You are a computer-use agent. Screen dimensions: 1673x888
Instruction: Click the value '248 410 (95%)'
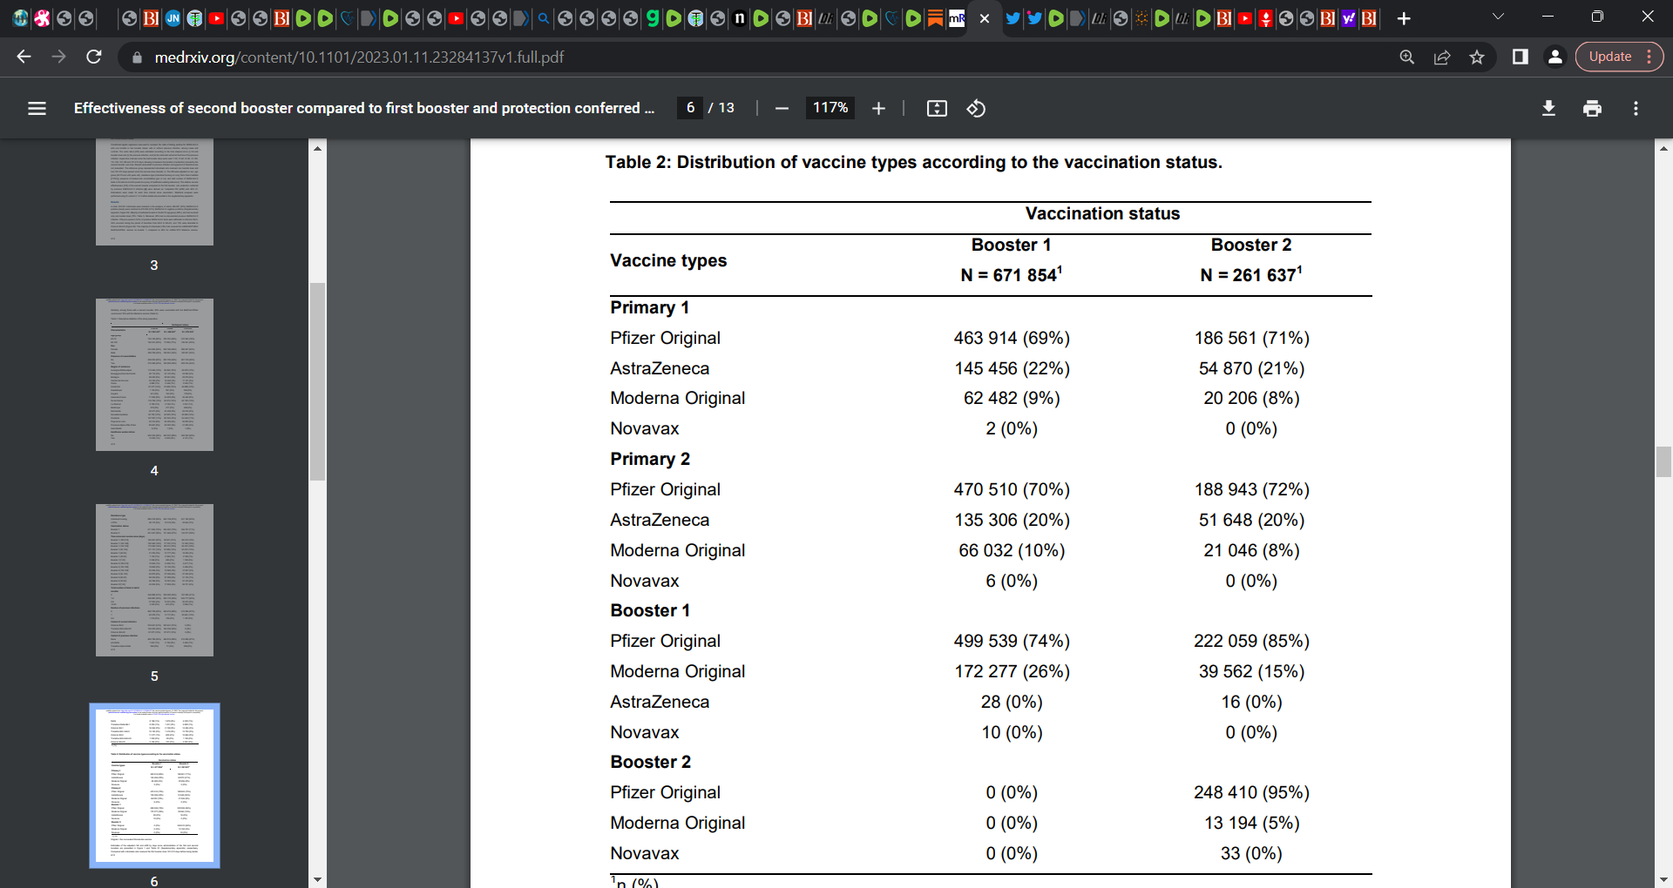pos(1251,792)
